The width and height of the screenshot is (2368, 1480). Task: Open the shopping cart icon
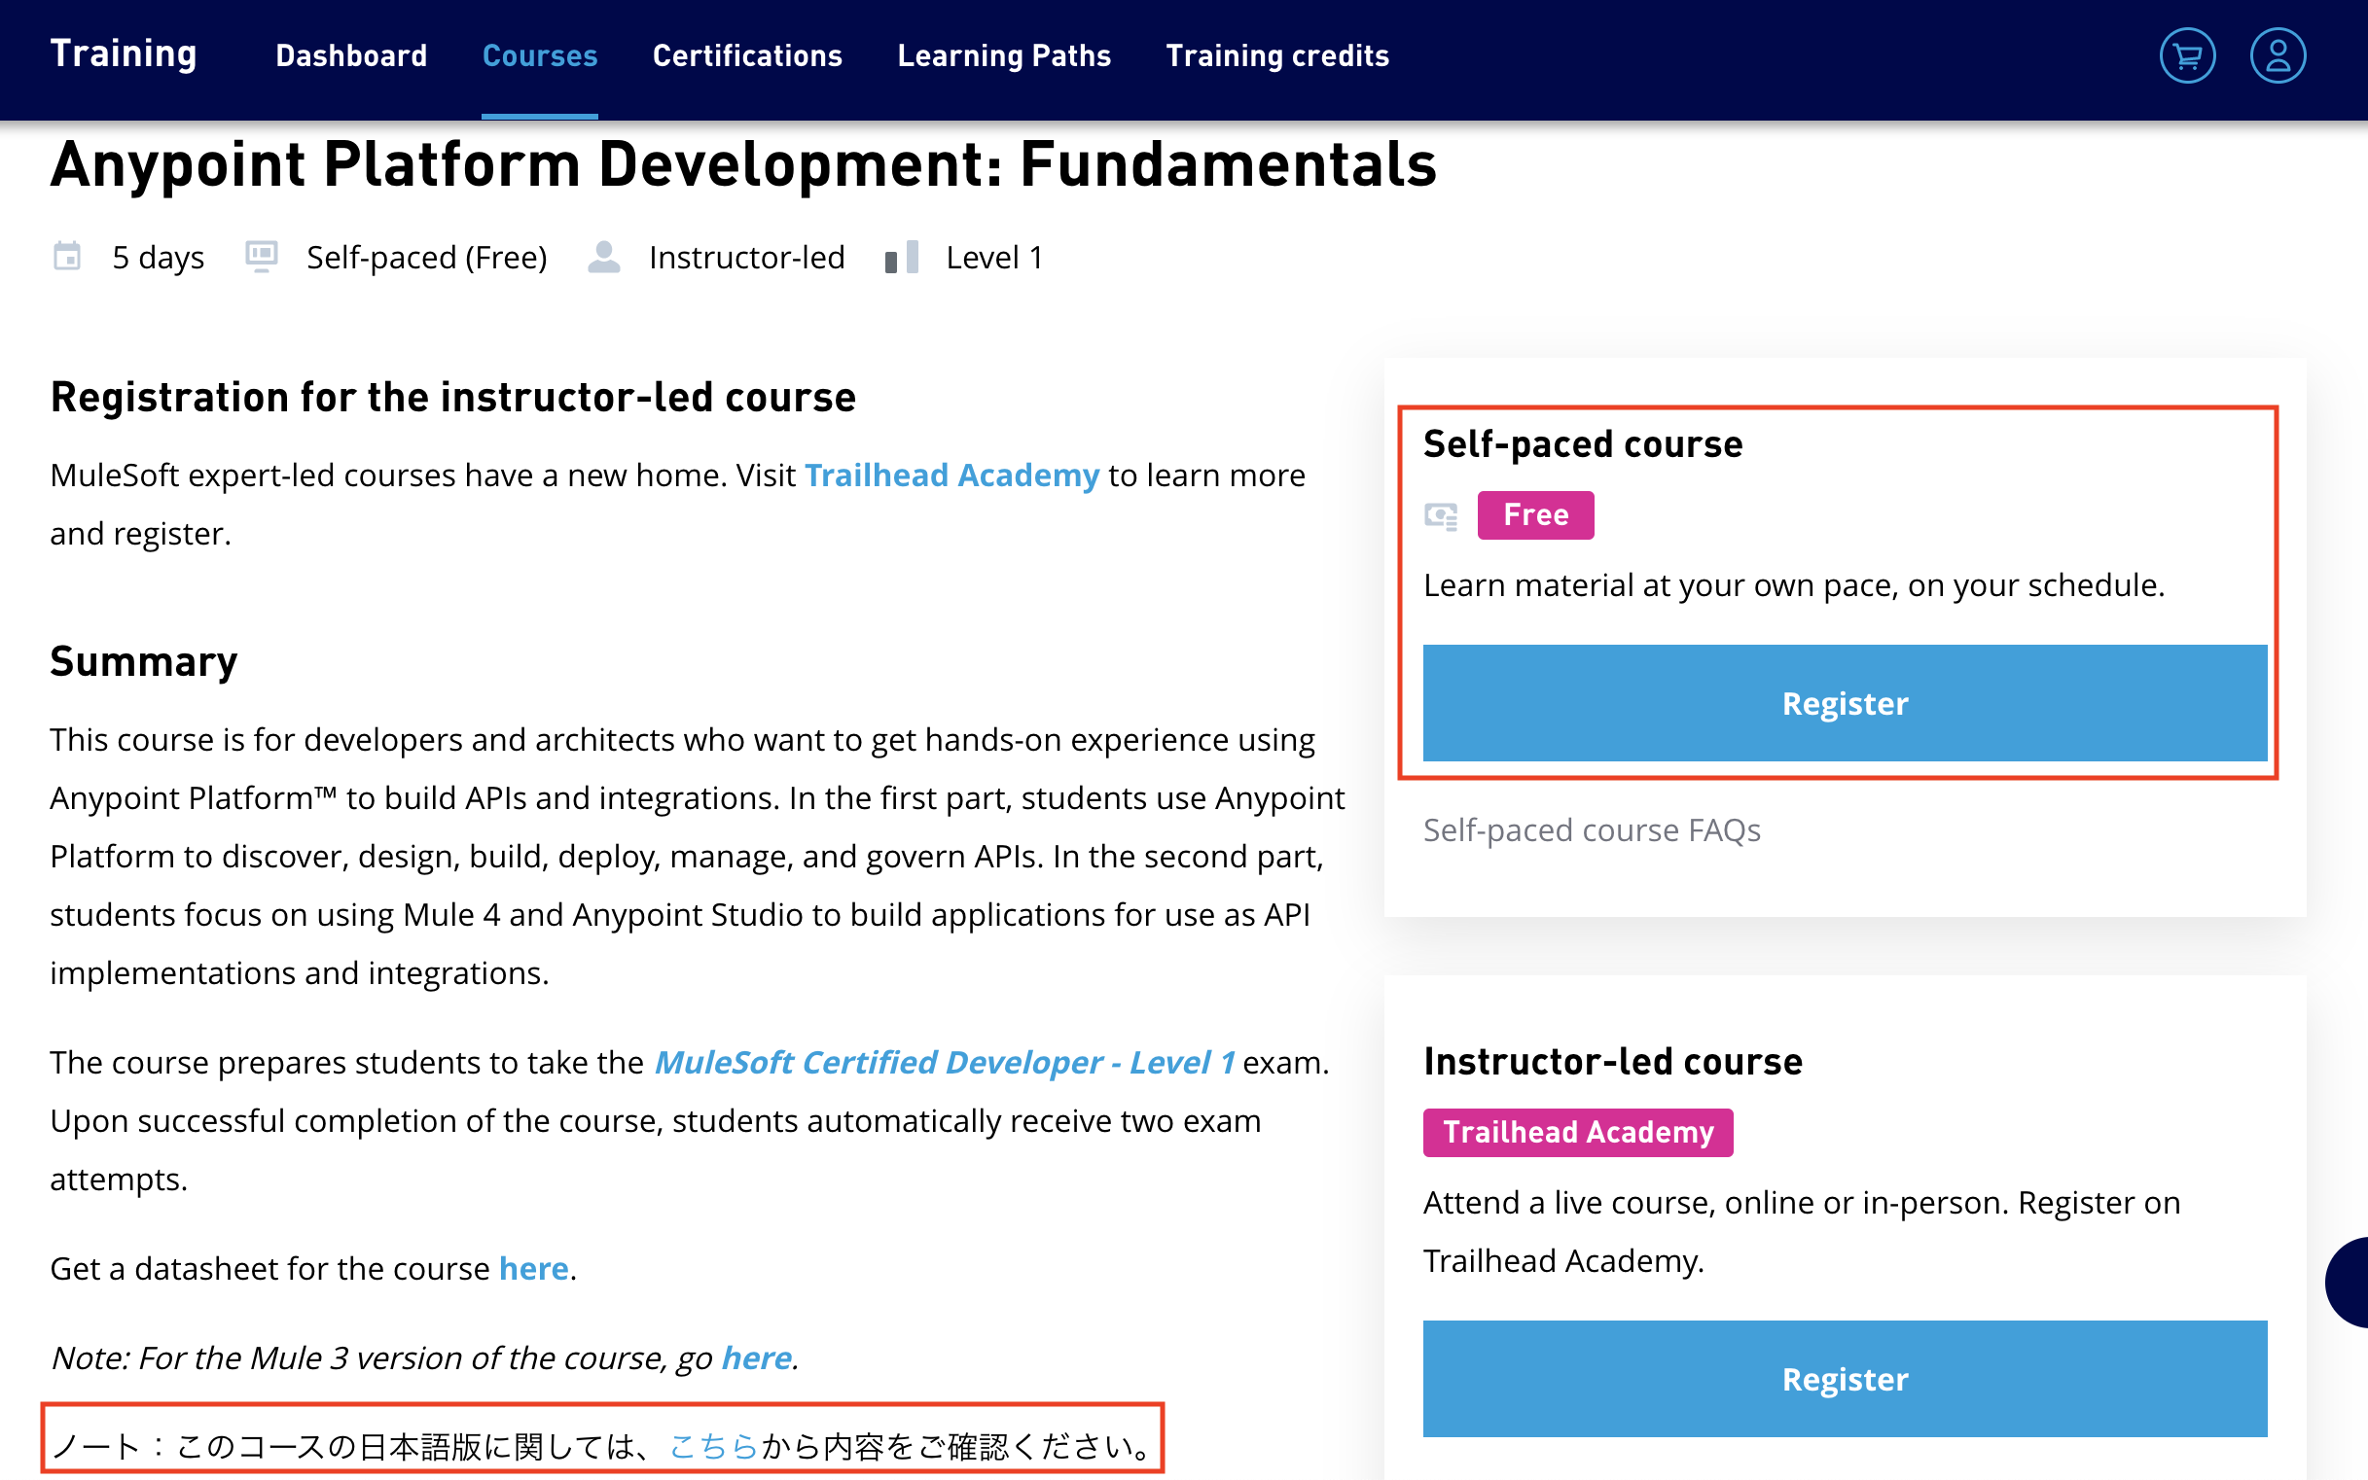point(2187,55)
